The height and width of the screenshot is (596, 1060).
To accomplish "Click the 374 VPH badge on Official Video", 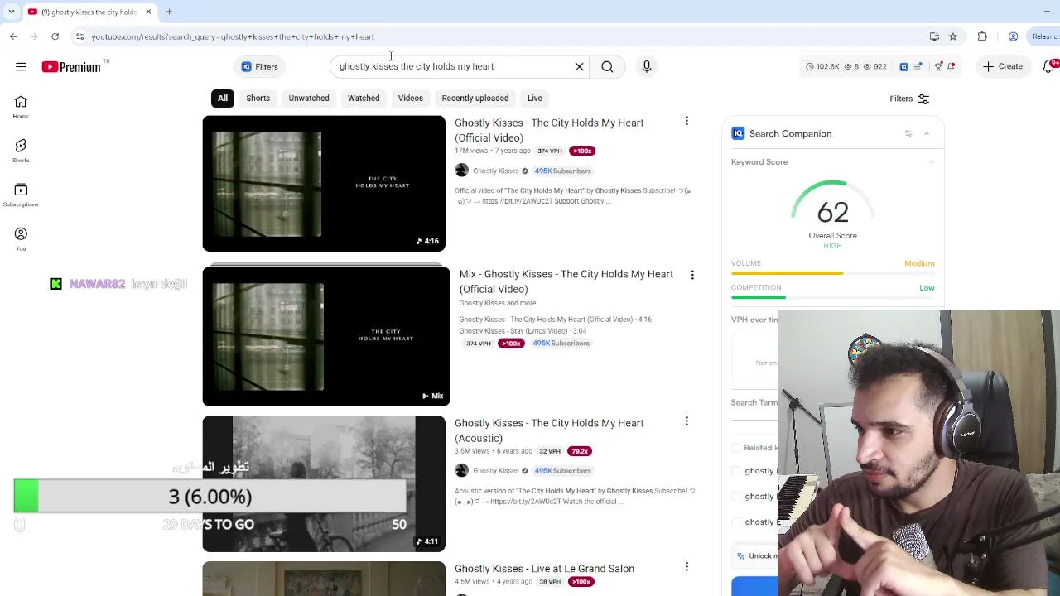I will [550, 151].
